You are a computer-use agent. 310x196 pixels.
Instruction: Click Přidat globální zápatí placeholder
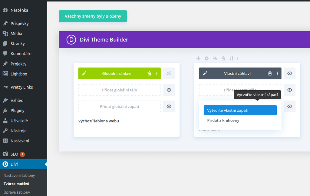click(119, 106)
